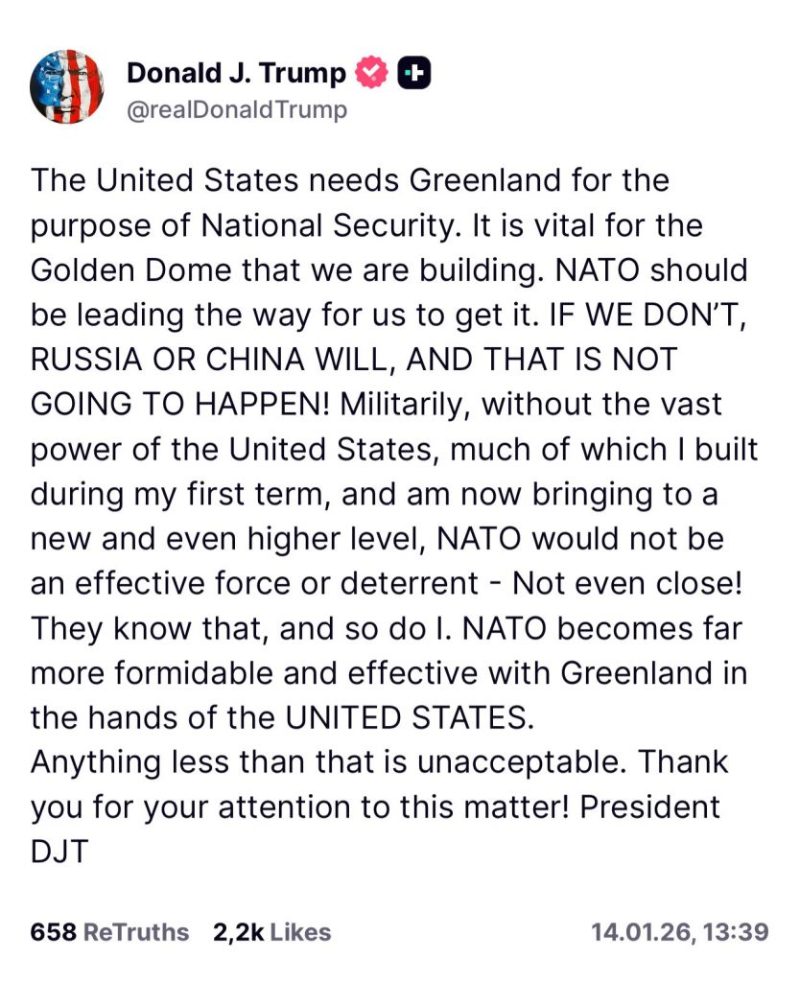Open the Donald J. Trump display name
The width and height of the screenshot is (800, 982).
(236, 73)
